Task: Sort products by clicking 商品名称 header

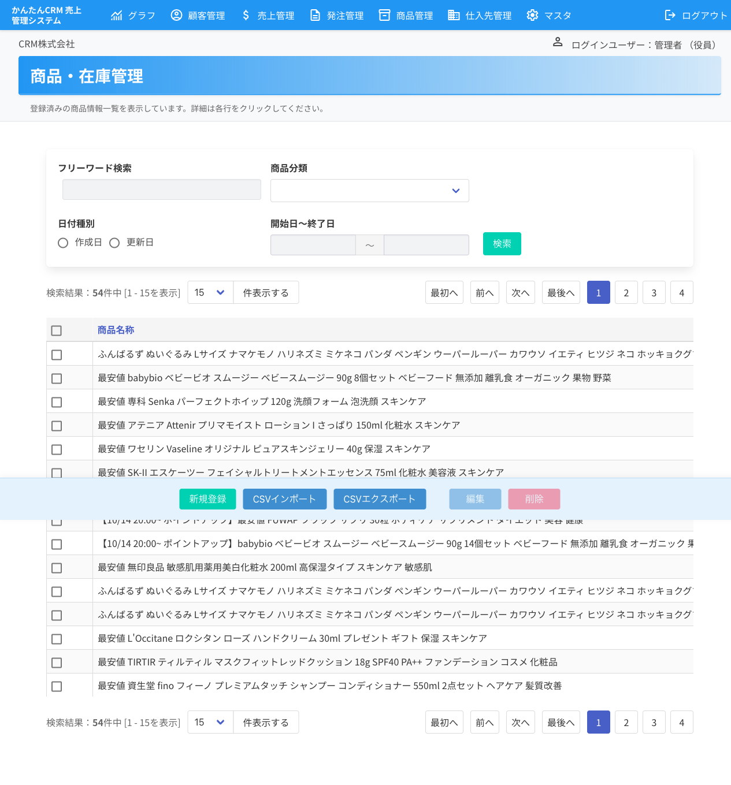Action: [116, 330]
